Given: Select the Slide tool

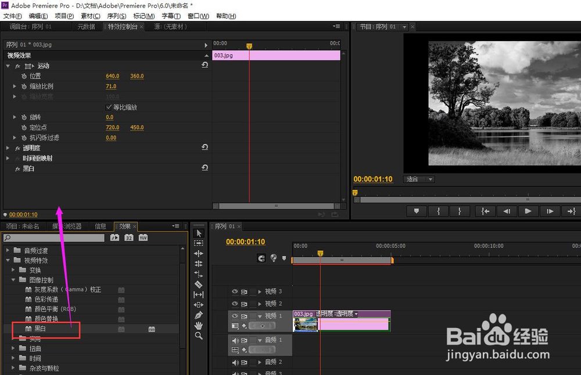Looking at the screenshot, I should (x=199, y=305).
